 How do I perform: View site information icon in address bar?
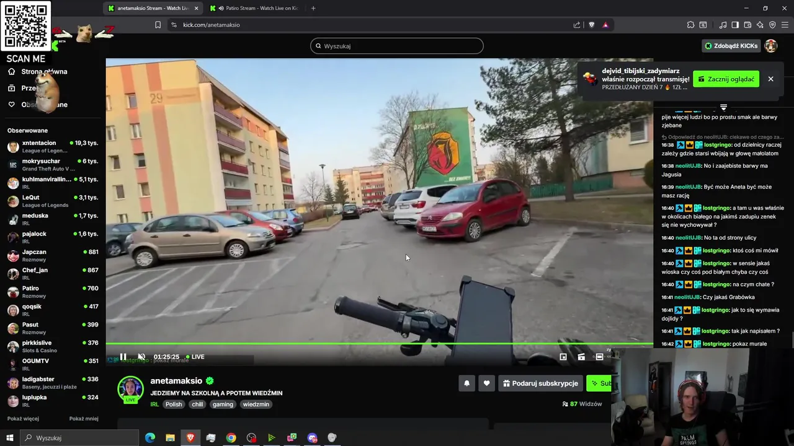(x=174, y=25)
